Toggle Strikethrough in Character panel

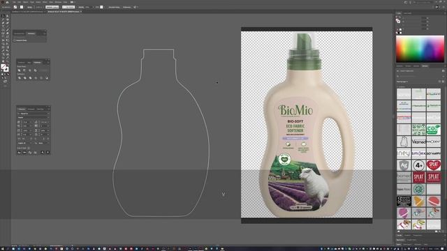[x=48, y=139]
